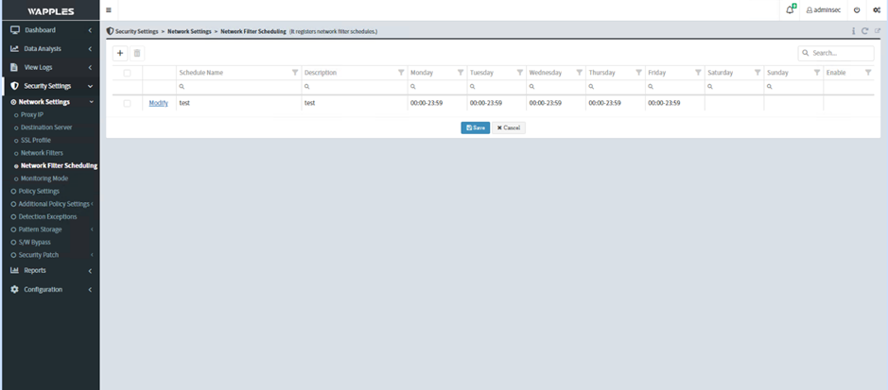Open the gears settings icon in header
The width and height of the screenshot is (888, 390).
[876, 9]
